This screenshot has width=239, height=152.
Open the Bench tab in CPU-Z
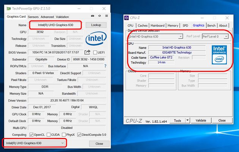(x=211, y=25)
